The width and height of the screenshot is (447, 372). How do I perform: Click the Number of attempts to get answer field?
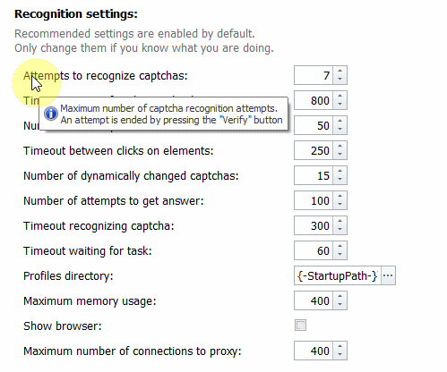314,200
